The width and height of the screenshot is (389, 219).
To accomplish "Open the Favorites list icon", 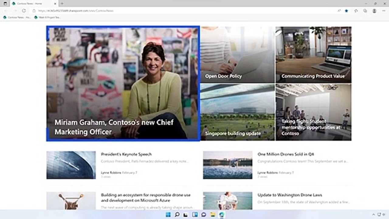I will (x=356, y=11).
